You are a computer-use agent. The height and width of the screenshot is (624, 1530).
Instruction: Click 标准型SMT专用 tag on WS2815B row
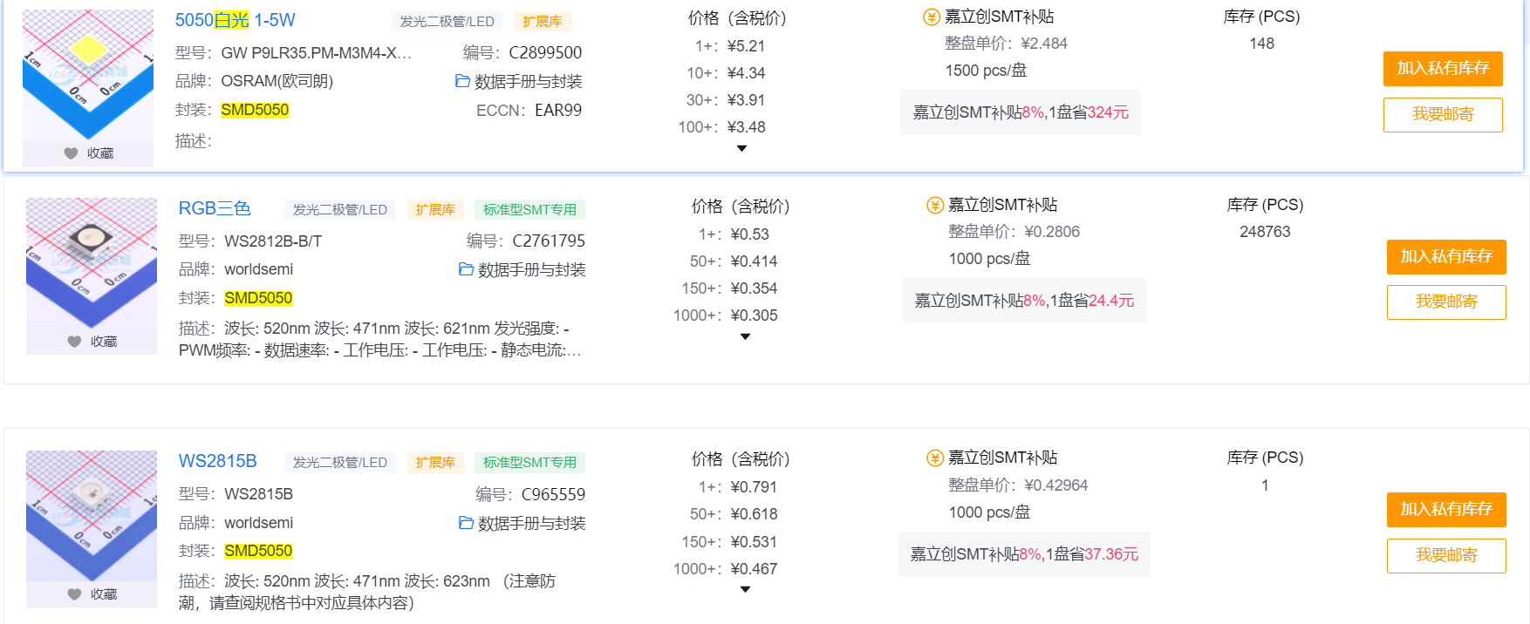[x=529, y=463]
